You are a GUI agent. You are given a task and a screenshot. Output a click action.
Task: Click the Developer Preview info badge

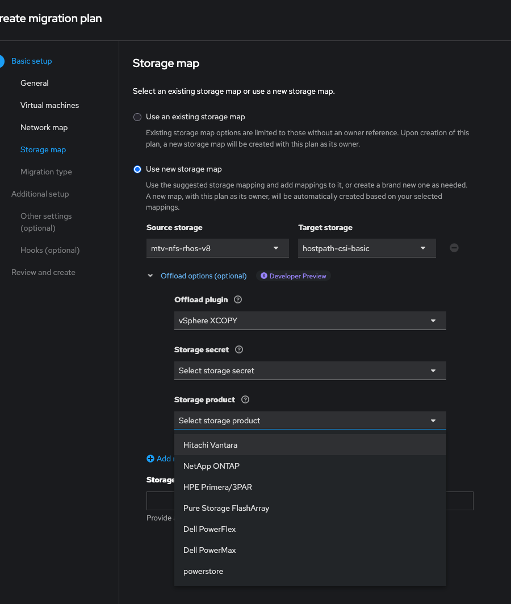pos(294,276)
